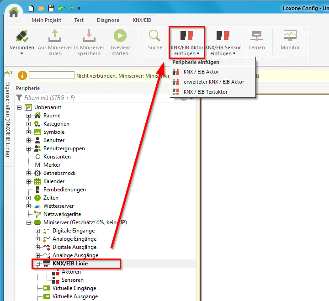329x301 pixels.
Task: Click the Save icon in title bar
Action: tap(51, 8)
